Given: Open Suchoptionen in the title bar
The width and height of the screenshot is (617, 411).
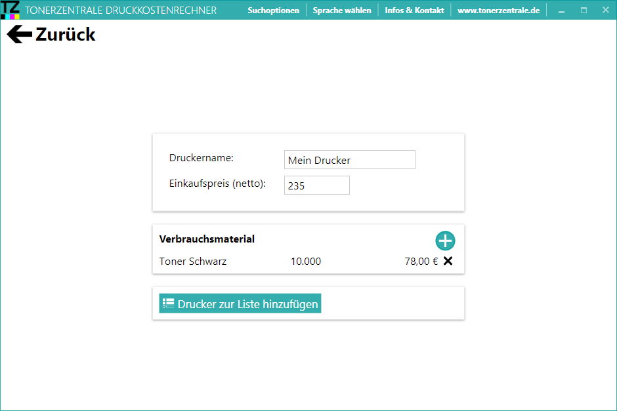Looking at the screenshot, I should [x=273, y=10].
